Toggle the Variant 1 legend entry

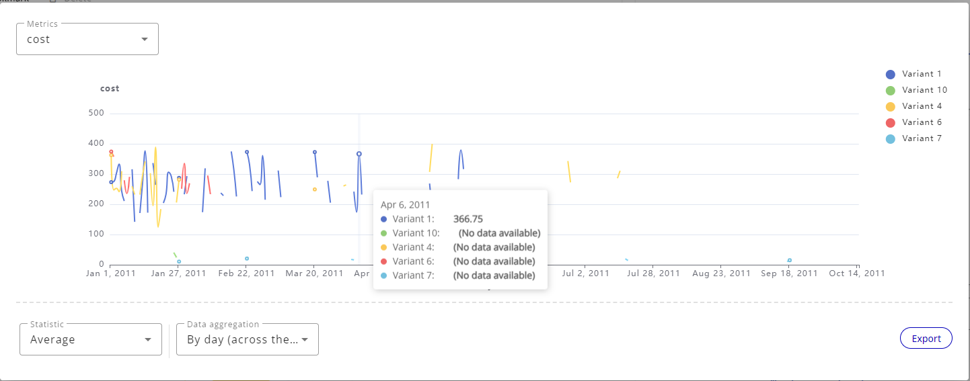click(913, 74)
